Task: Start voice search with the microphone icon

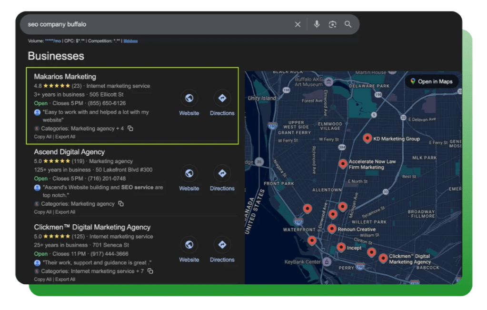Action: tap(317, 24)
